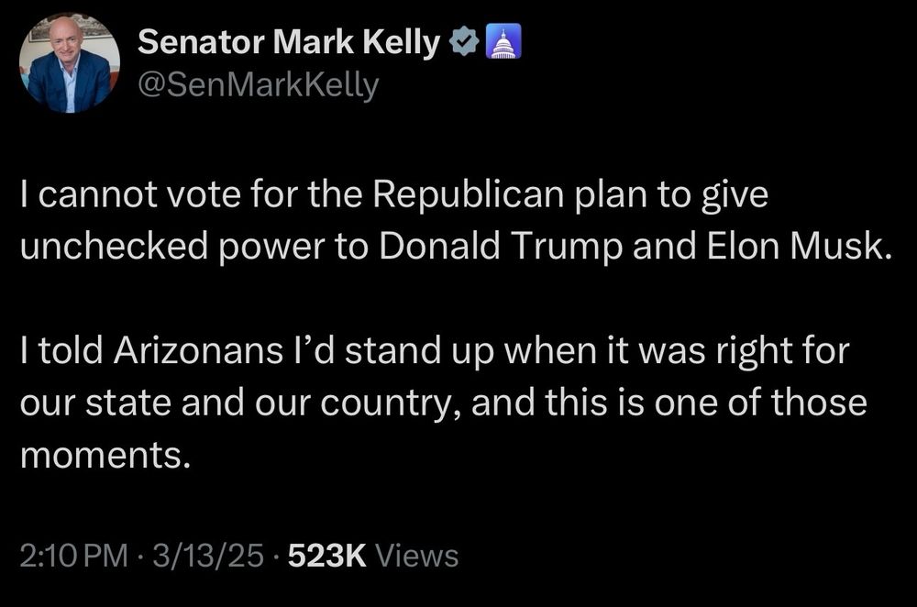The width and height of the screenshot is (917, 607).
Task: Click the government Capitol building badge
Action: coord(501,42)
